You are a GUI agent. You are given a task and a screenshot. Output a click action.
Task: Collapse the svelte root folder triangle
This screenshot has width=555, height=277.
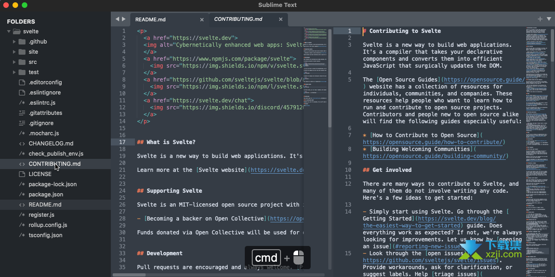(9, 31)
